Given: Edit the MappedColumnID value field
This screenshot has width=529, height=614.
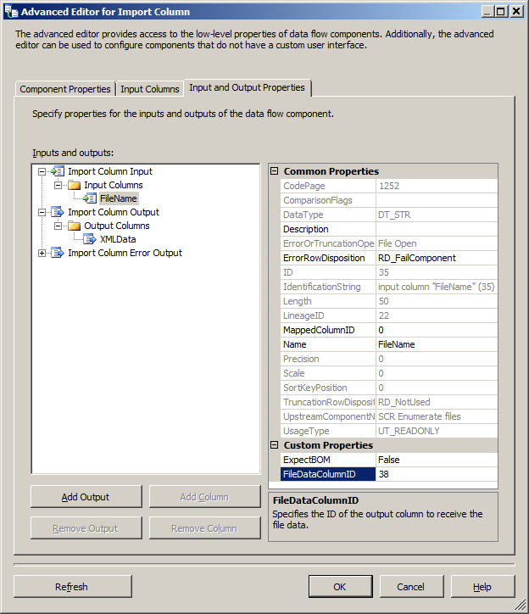Looking at the screenshot, I should click(x=437, y=330).
